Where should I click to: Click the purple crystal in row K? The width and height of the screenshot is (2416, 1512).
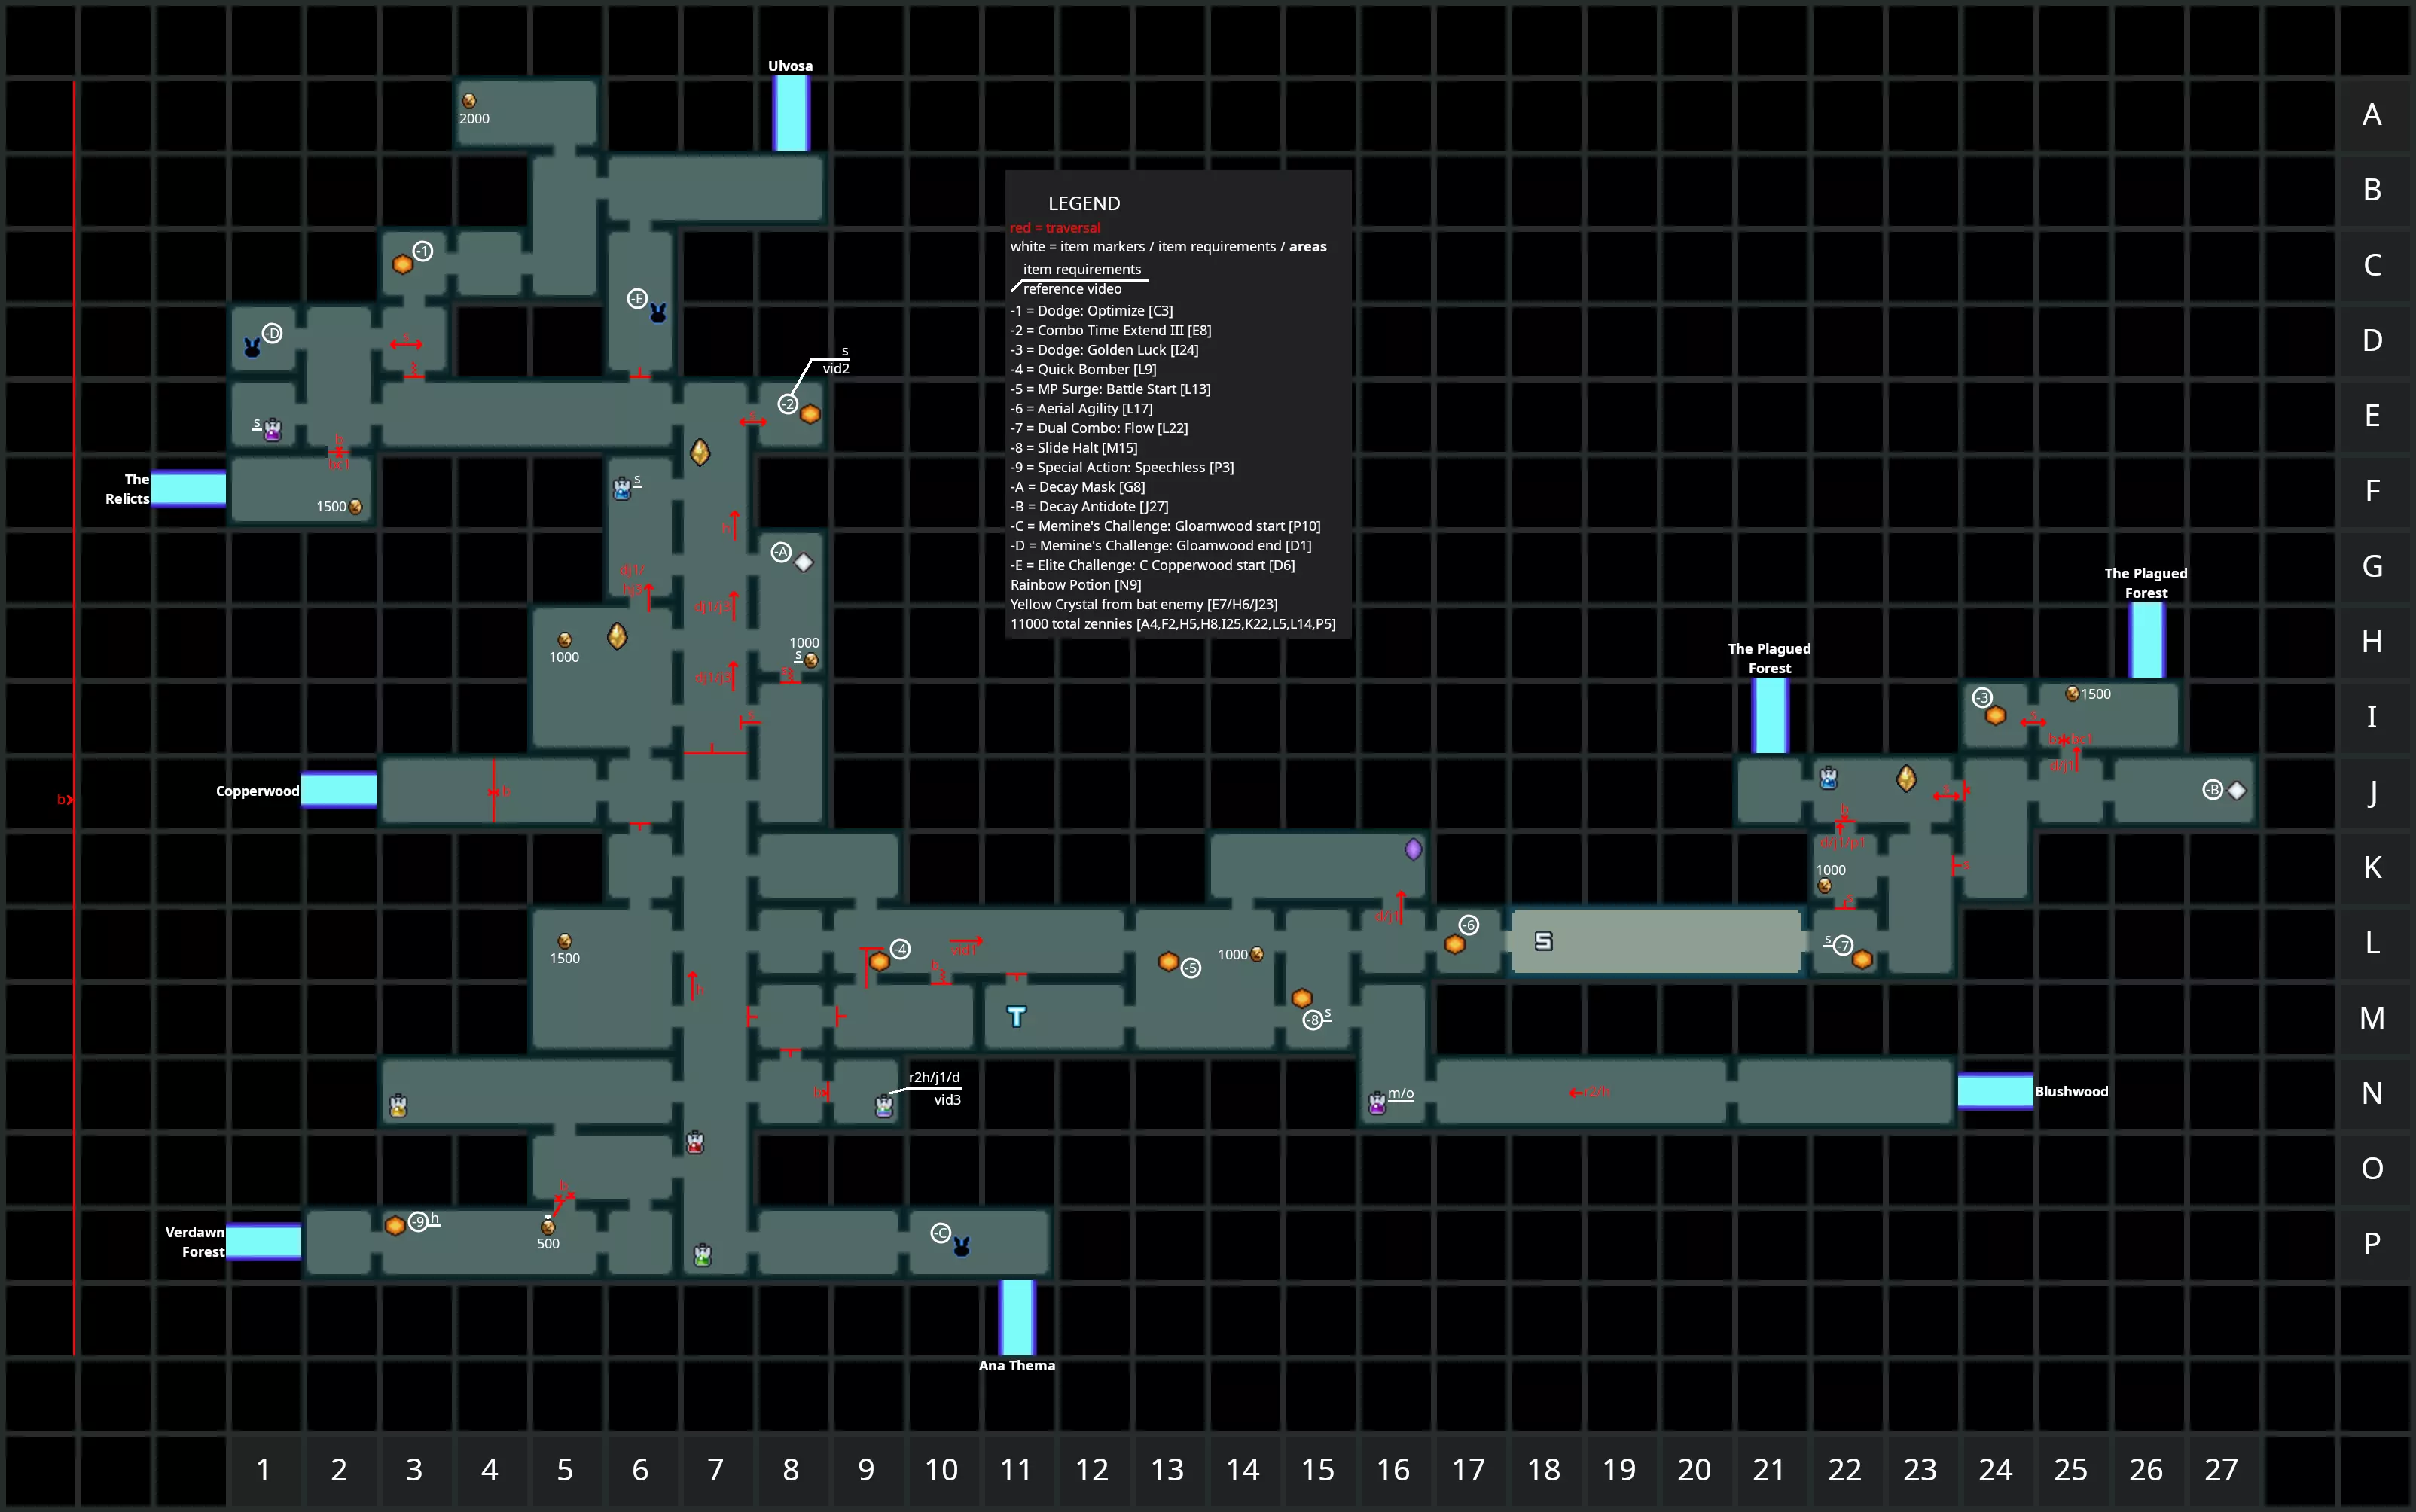click(1413, 849)
